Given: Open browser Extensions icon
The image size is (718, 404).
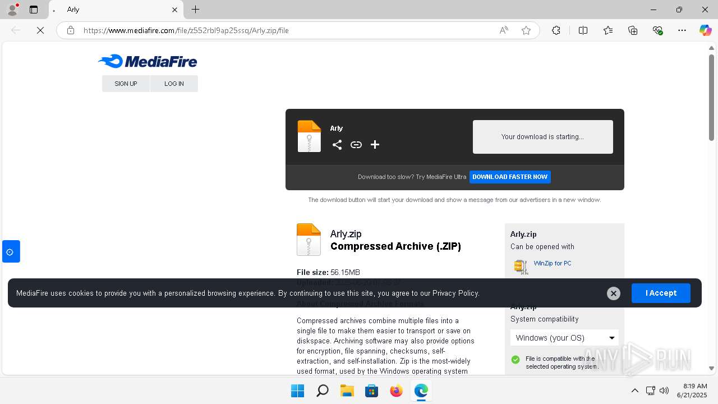Looking at the screenshot, I should point(556,30).
